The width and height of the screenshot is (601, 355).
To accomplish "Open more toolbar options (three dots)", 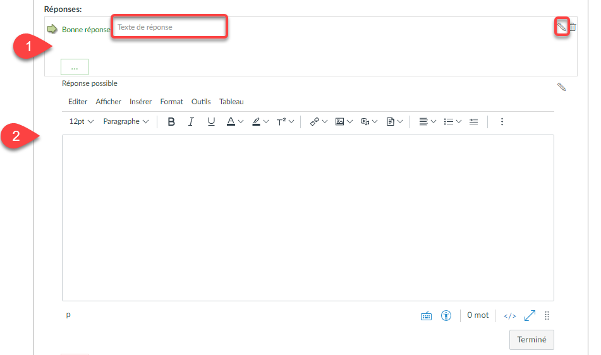I will tap(502, 121).
